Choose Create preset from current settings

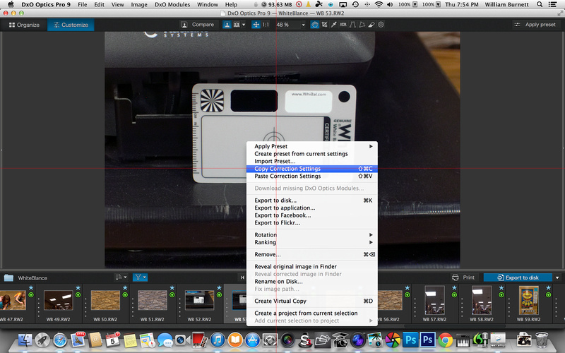[x=312, y=154]
